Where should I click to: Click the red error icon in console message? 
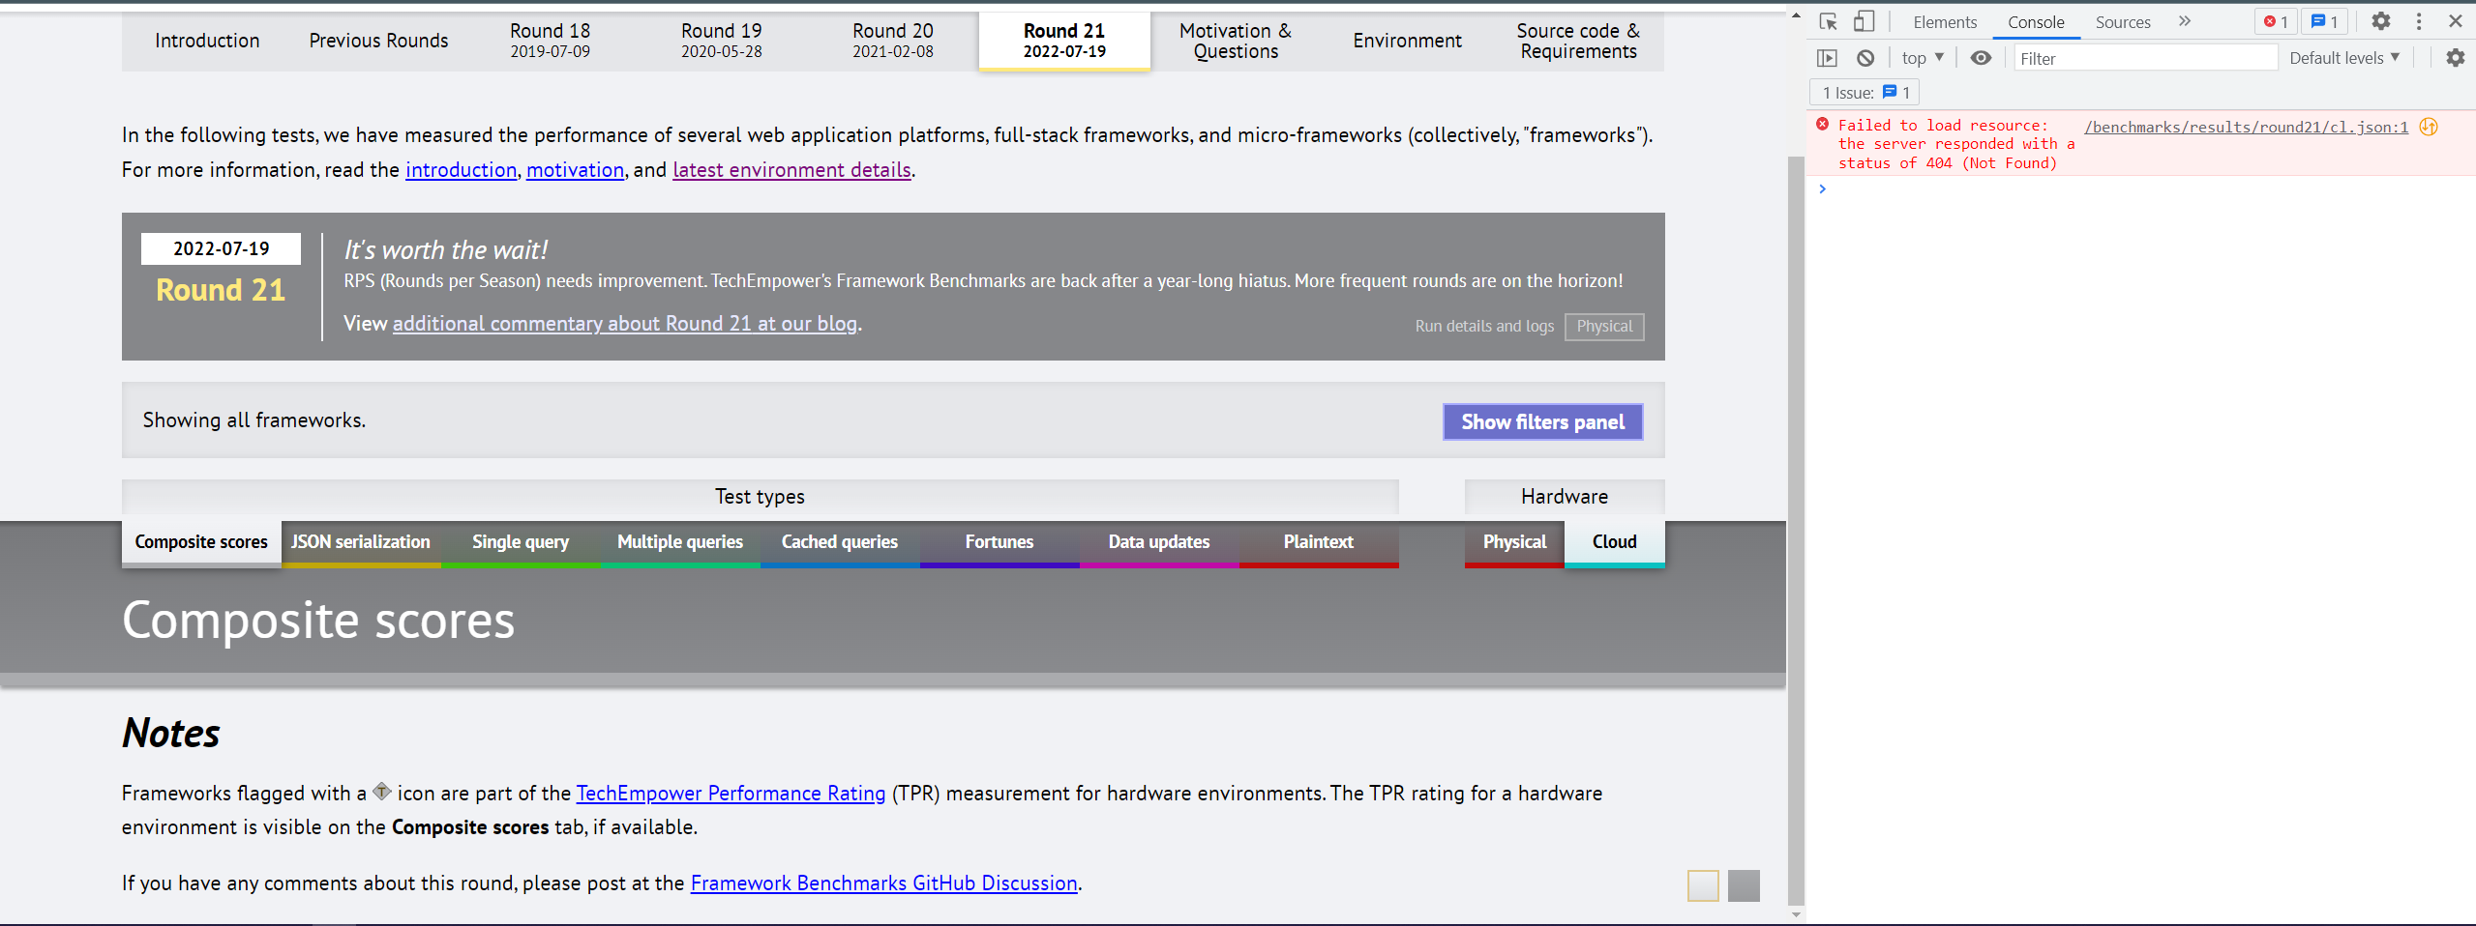1823,125
